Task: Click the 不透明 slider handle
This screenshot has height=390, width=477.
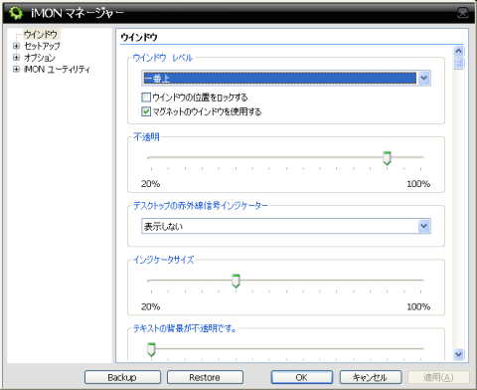Action: click(387, 158)
